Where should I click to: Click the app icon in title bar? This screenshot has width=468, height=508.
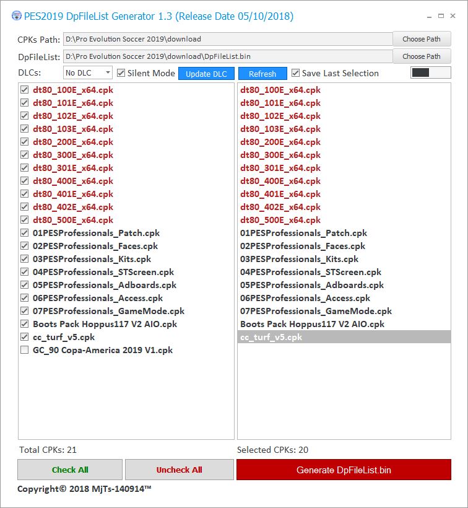(x=17, y=16)
